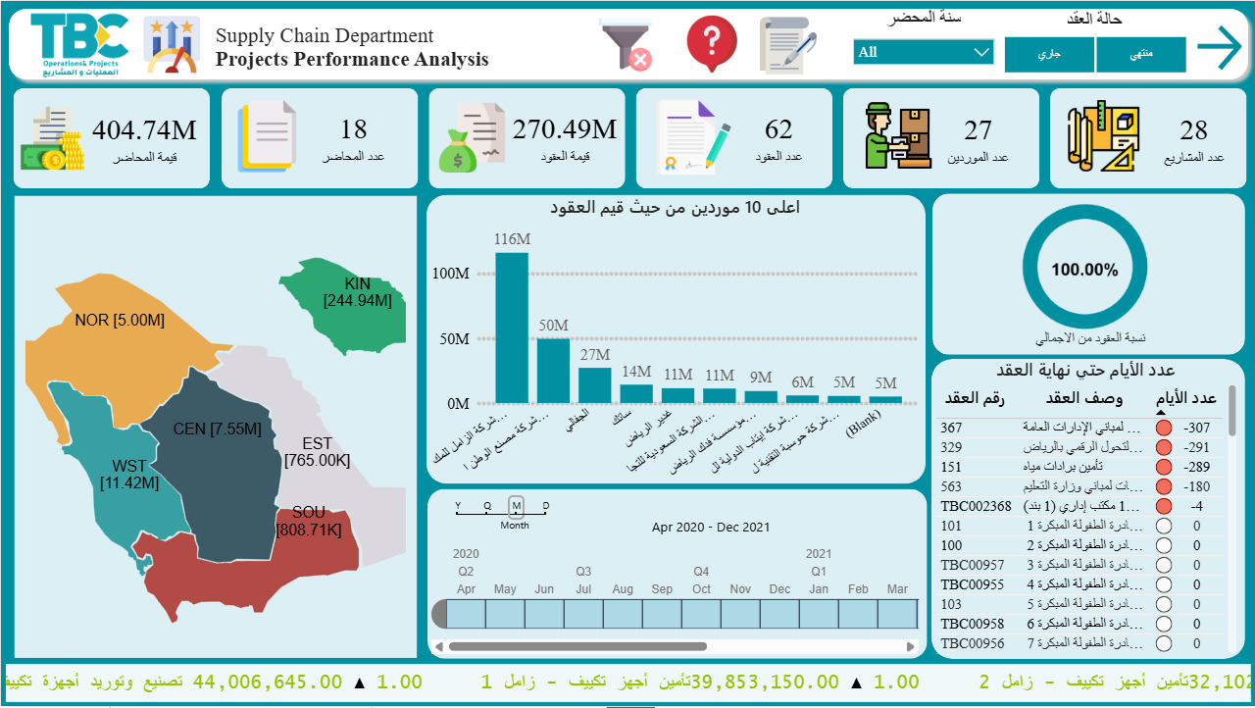The height and width of the screenshot is (708, 1255).
Task: Click the supplier worker icon beside 27
Action: point(897,135)
